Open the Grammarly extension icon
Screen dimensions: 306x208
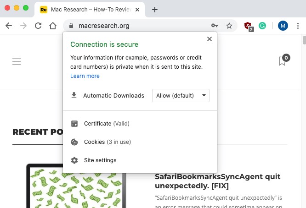click(262, 26)
